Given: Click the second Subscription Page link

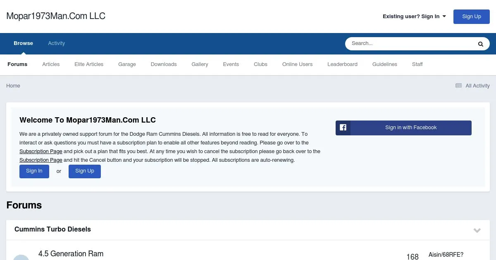Looking at the screenshot, I should click(41, 160).
